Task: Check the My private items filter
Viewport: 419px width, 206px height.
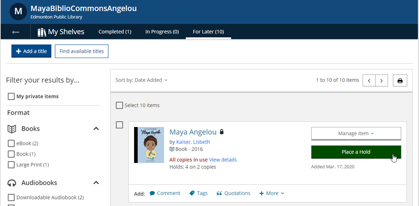Action: [11, 97]
